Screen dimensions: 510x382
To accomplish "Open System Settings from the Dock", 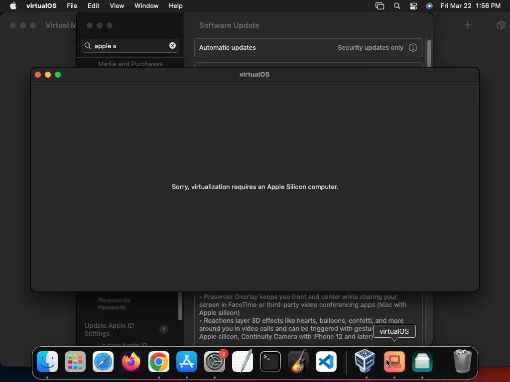I will pyautogui.click(x=215, y=362).
